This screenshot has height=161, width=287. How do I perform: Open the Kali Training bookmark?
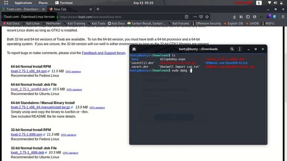pos(74,23)
